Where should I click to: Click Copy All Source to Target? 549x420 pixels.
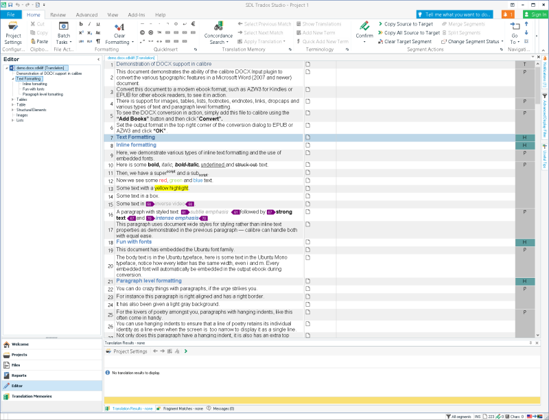(x=408, y=32)
